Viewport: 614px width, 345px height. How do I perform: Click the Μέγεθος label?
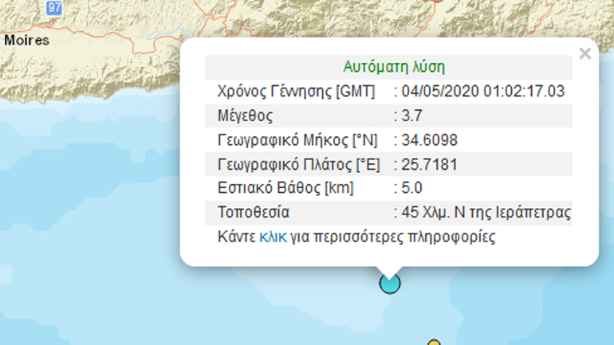[245, 116]
